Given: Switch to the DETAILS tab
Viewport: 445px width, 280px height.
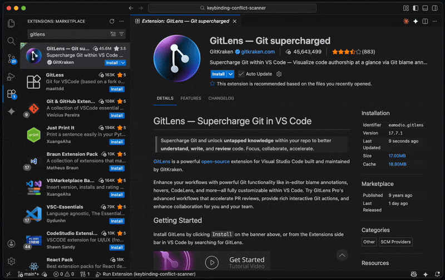Looking at the screenshot, I should [x=165, y=98].
